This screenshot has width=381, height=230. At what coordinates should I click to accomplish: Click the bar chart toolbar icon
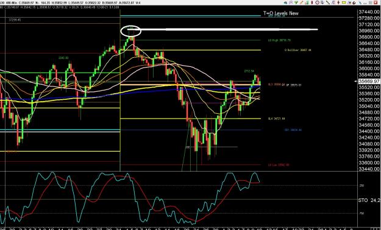point(307,2)
